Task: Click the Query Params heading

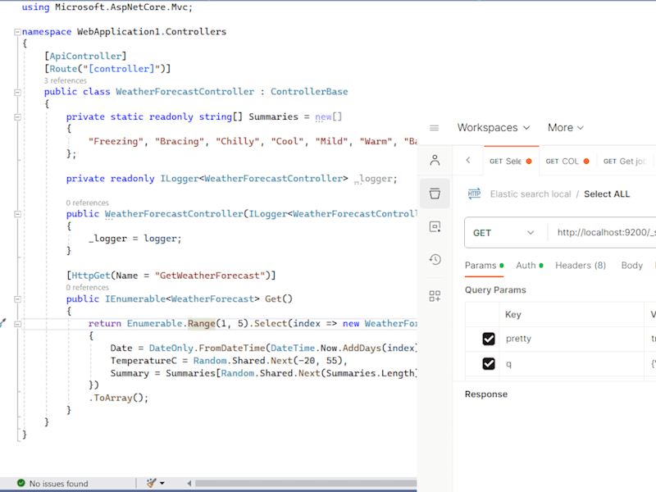Action: pyautogui.click(x=495, y=290)
